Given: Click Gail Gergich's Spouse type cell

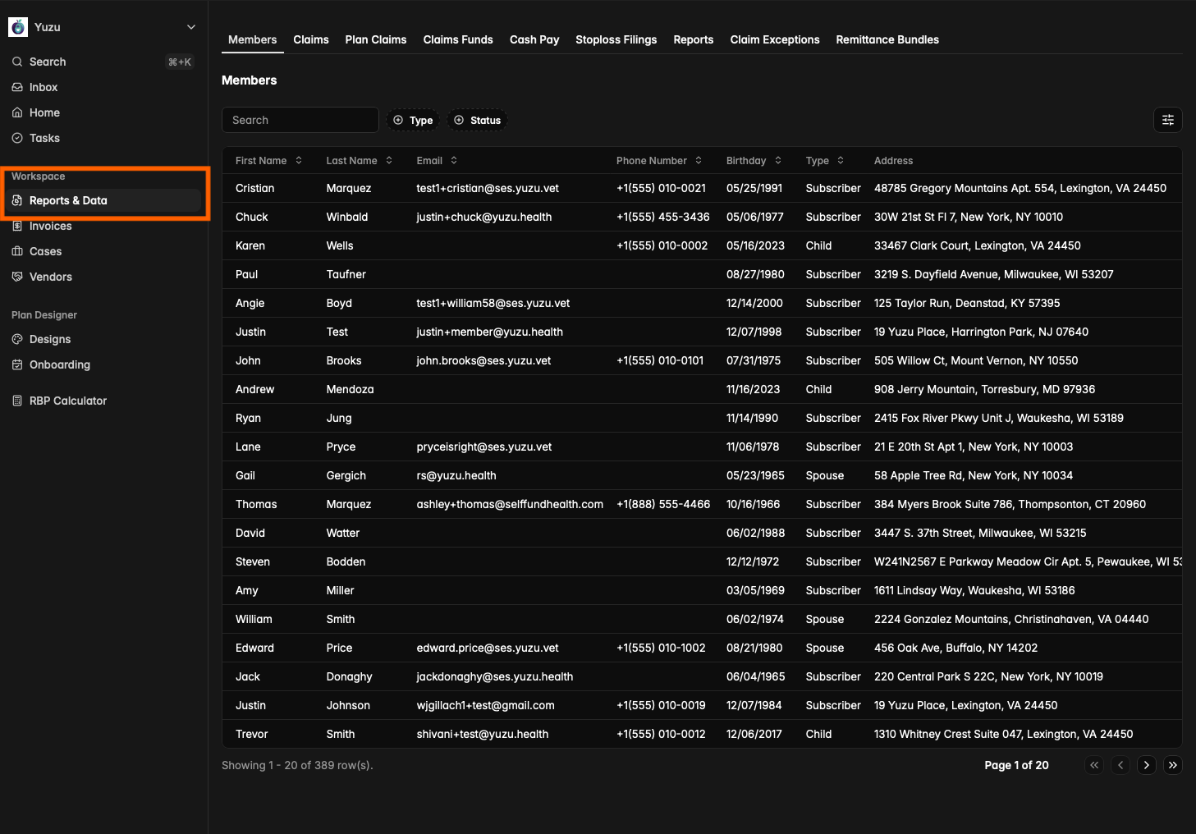Looking at the screenshot, I should 825,475.
